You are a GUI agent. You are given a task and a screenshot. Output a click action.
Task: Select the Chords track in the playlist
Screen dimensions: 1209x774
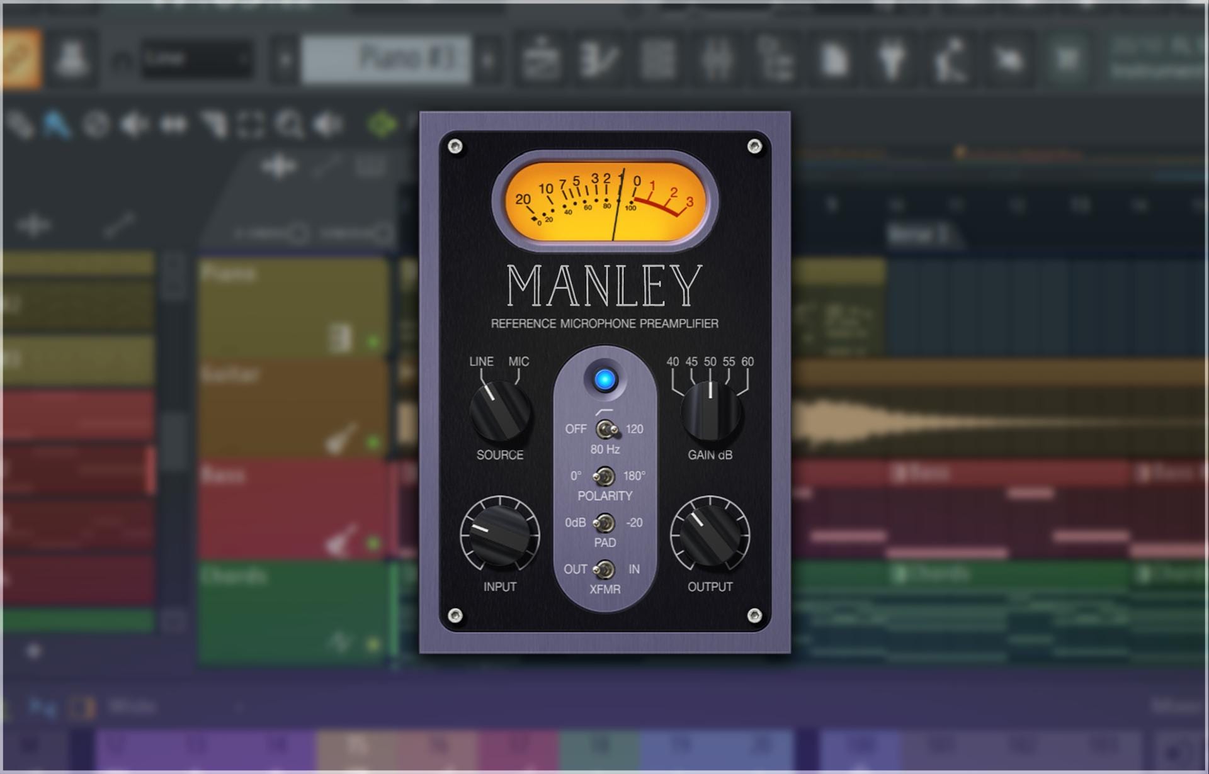pyautogui.click(x=294, y=614)
